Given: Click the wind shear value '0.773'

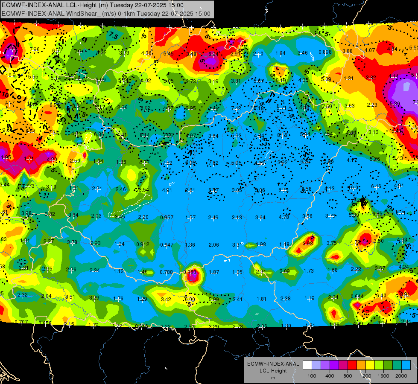Looking at the screenshot, I should point(28,186).
